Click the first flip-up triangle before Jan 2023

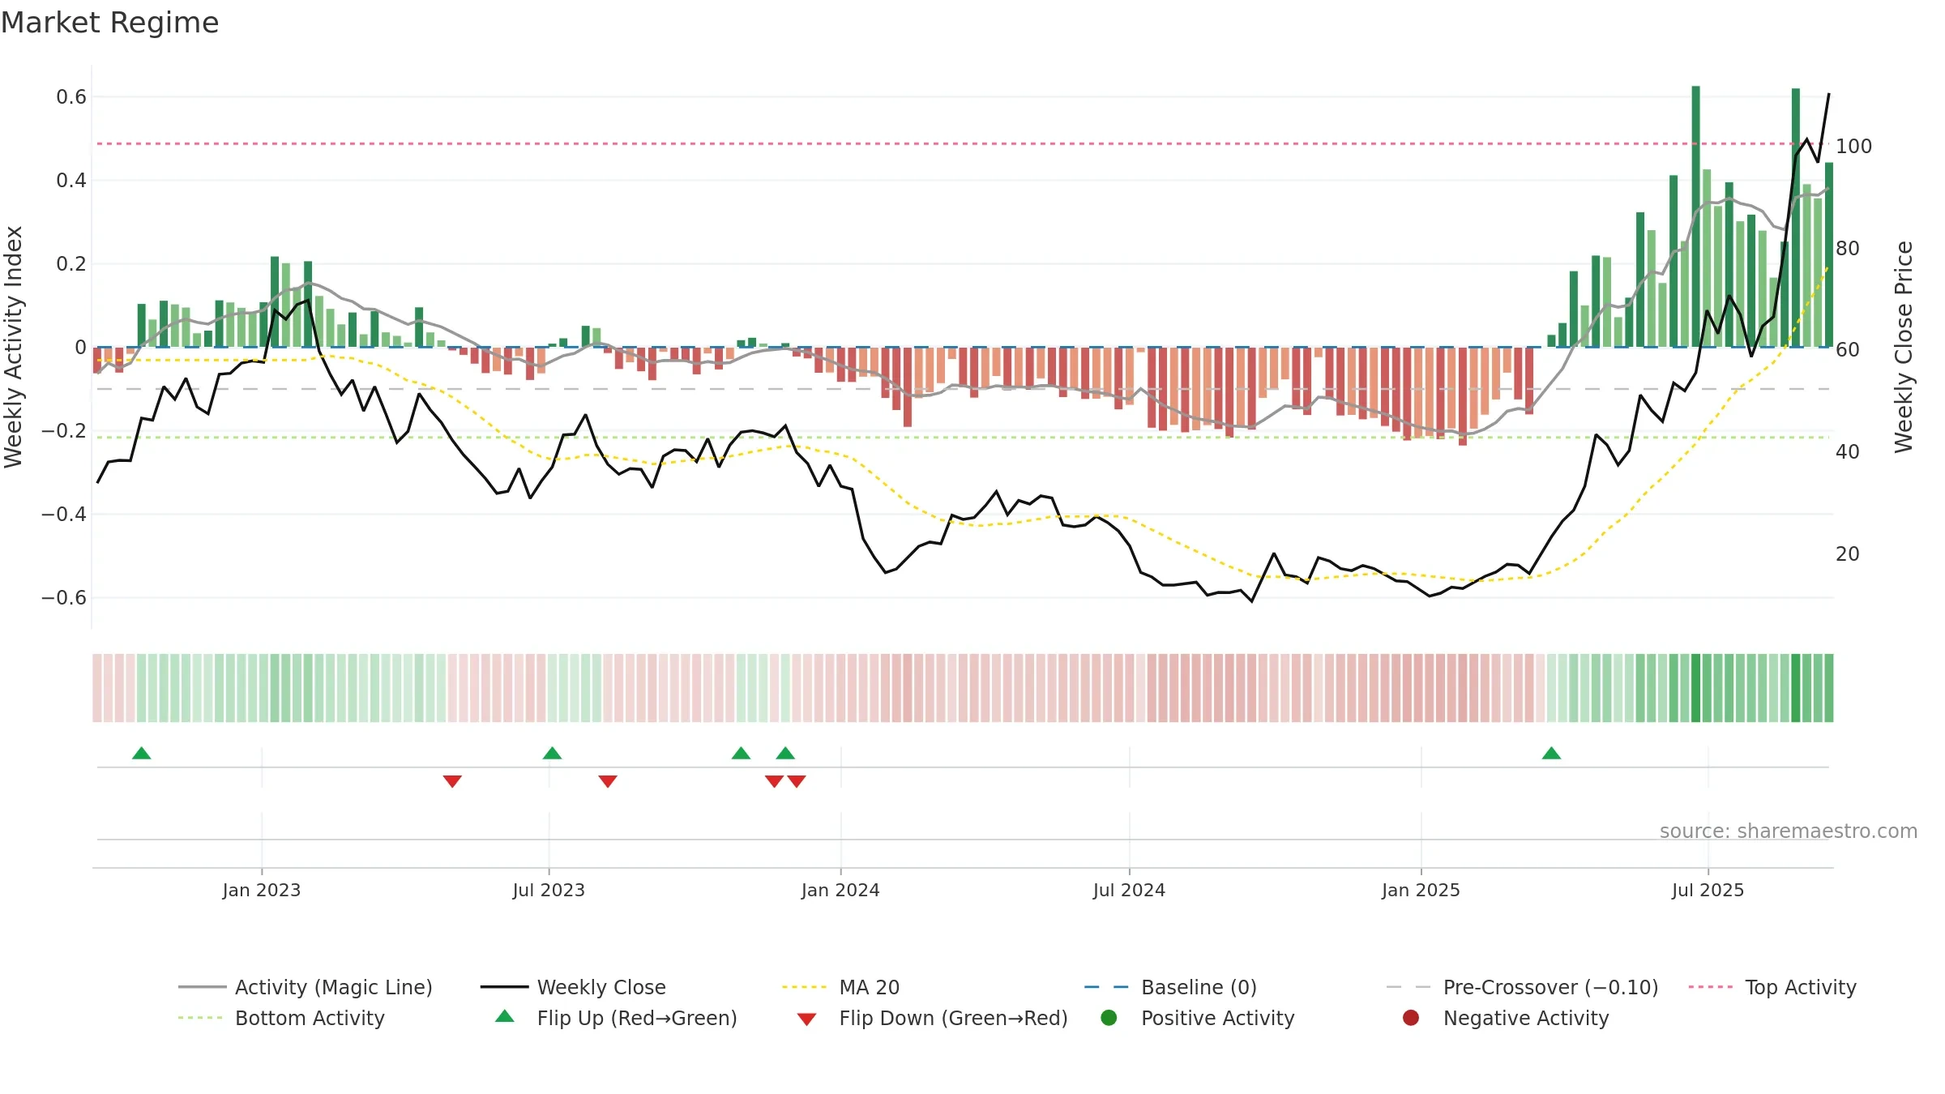pyautogui.click(x=141, y=753)
